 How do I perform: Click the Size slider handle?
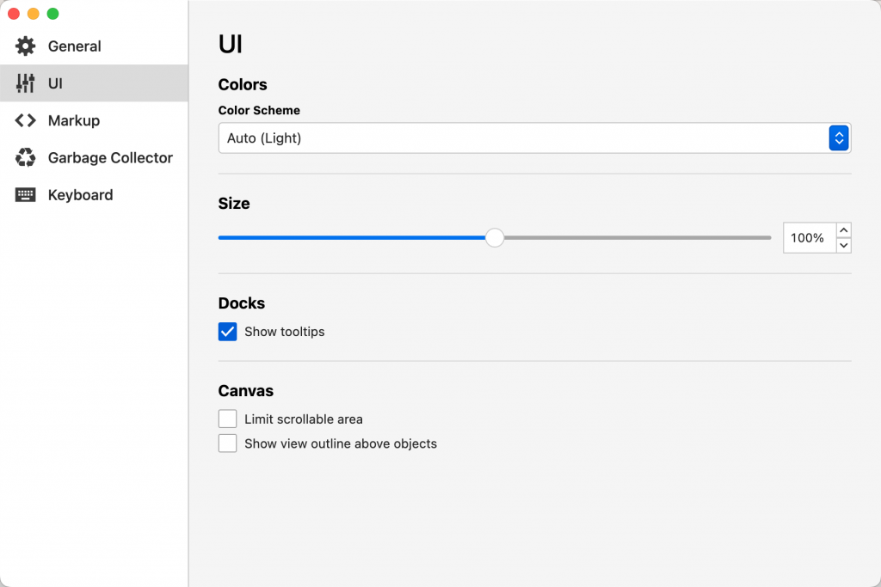click(x=495, y=238)
